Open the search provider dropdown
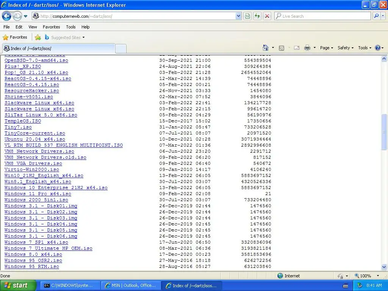 click(383, 16)
